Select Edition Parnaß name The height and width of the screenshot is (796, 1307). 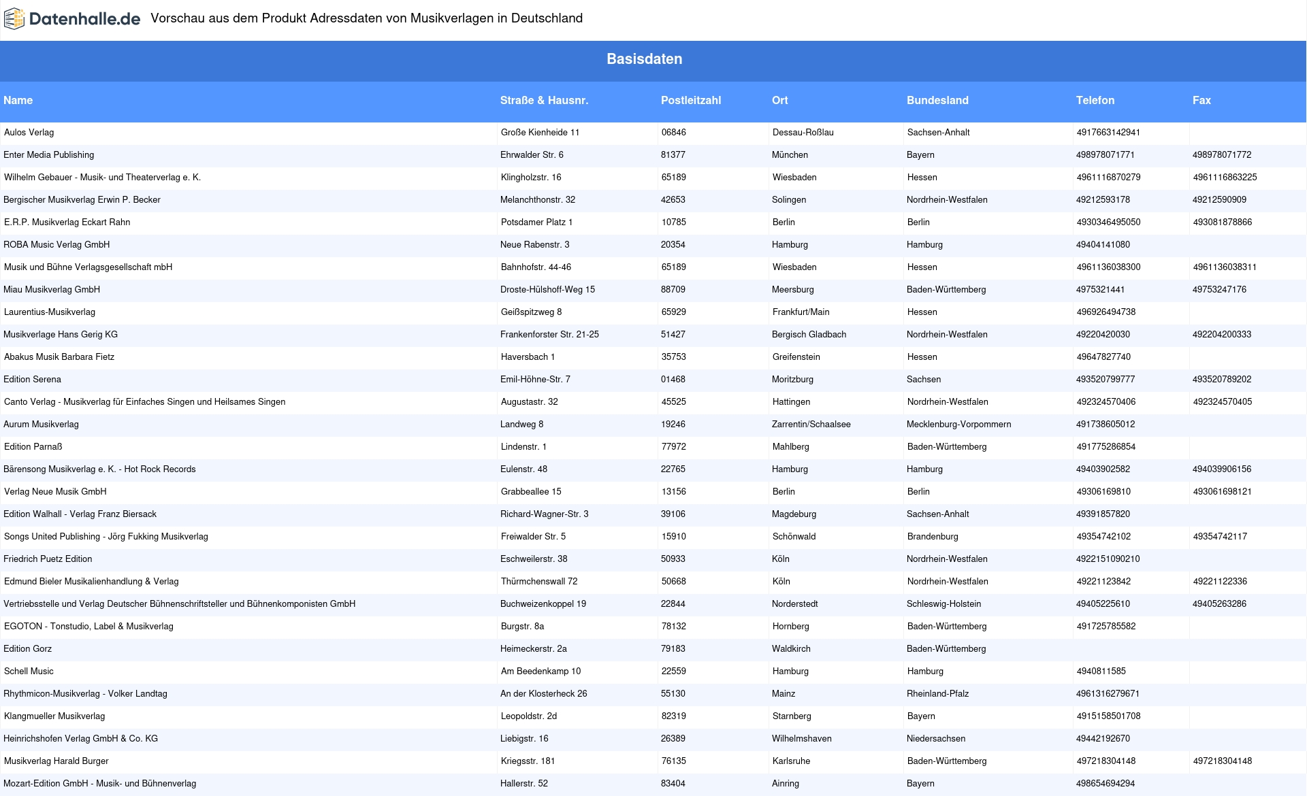[x=33, y=447]
